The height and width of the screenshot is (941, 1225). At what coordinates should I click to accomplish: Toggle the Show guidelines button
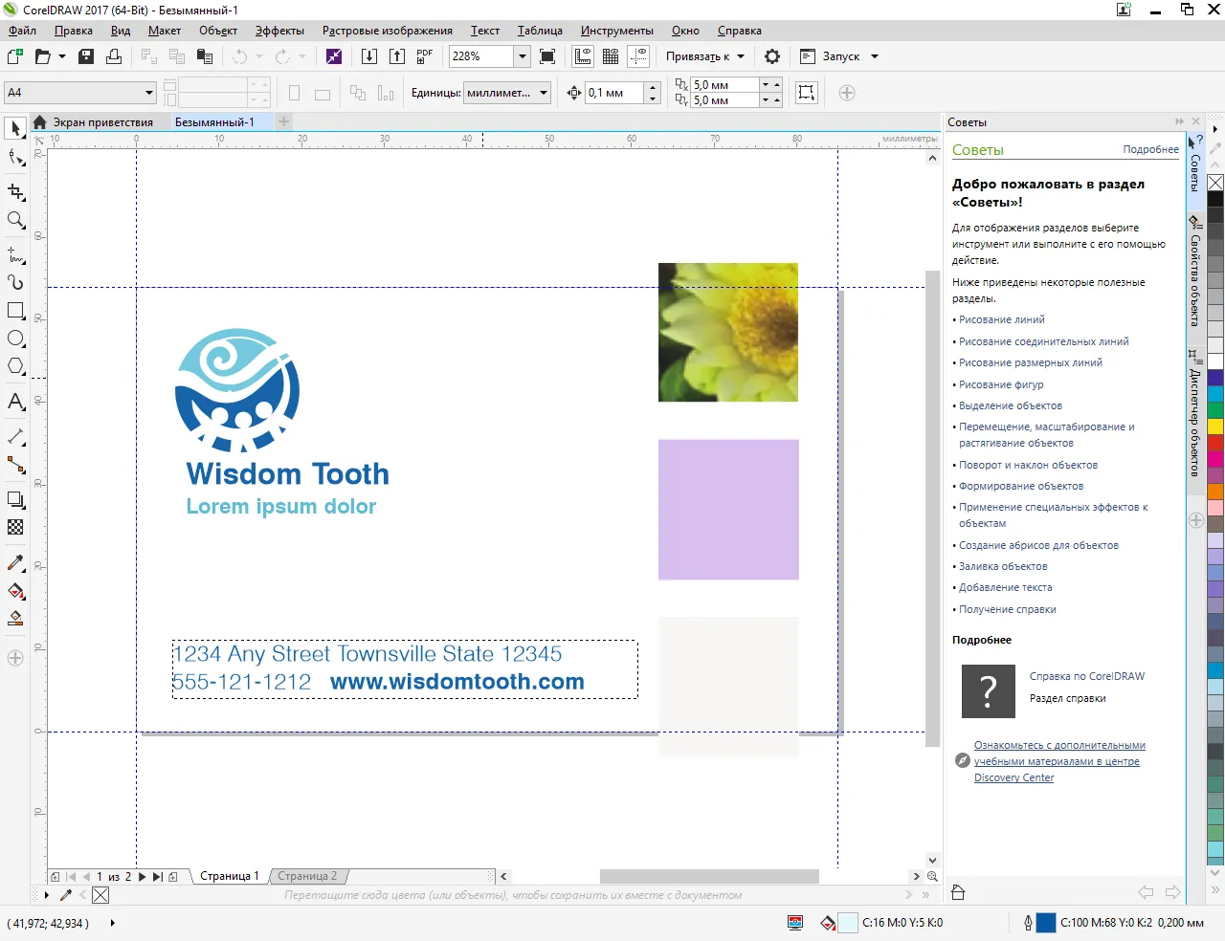pos(638,56)
